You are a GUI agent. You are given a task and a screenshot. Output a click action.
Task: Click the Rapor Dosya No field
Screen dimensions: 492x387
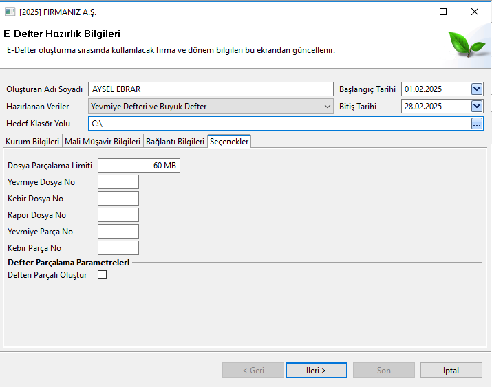click(118, 215)
